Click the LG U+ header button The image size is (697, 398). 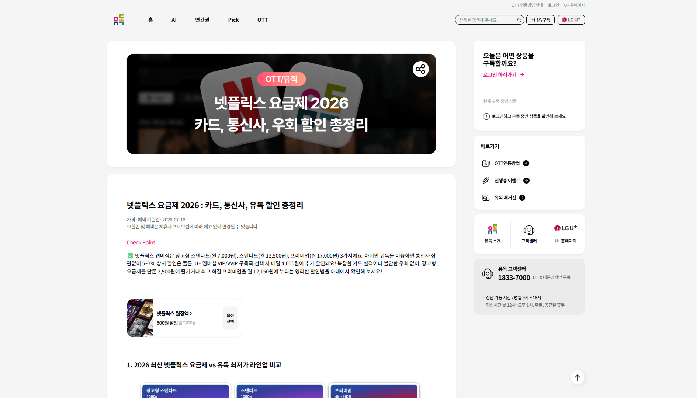571,20
